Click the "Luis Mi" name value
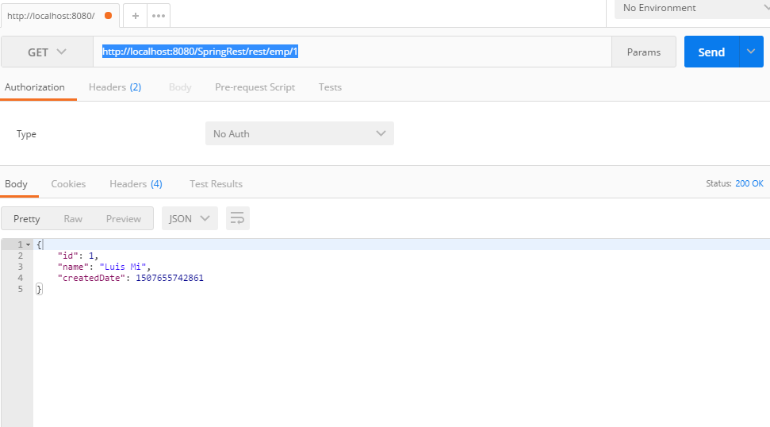The image size is (770, 427). point(123,267)
